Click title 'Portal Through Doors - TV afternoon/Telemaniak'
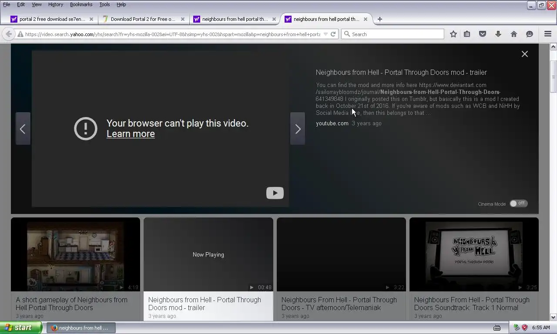The height and width of the screenshot is (334, 557). pyautogui.click(x=339, y=304)
